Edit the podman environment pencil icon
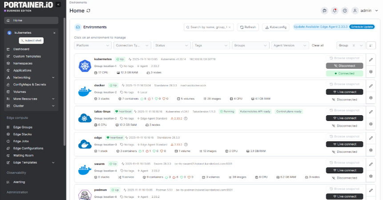Screen dimensions: 383x200 371,190
